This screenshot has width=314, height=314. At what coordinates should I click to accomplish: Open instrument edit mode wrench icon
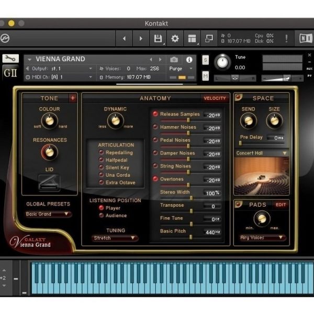point(10,59)
